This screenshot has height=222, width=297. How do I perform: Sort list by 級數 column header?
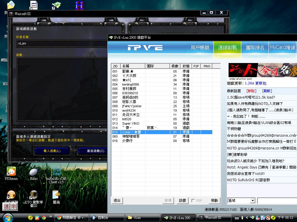(x=175, y=66)
